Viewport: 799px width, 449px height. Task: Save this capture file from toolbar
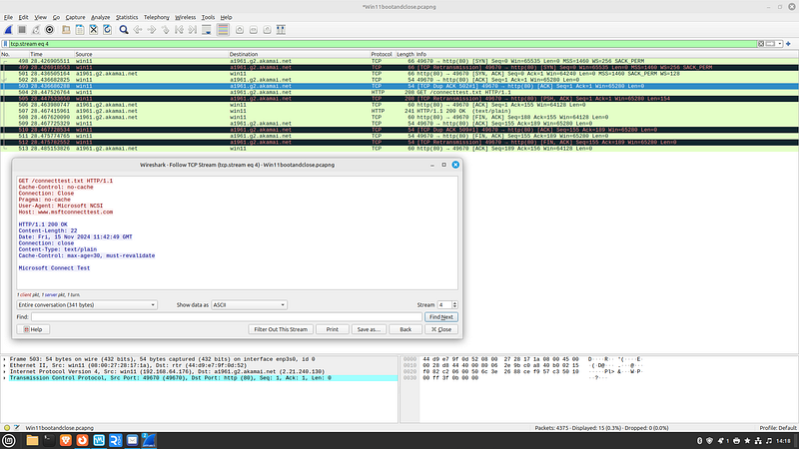[80, 30]
